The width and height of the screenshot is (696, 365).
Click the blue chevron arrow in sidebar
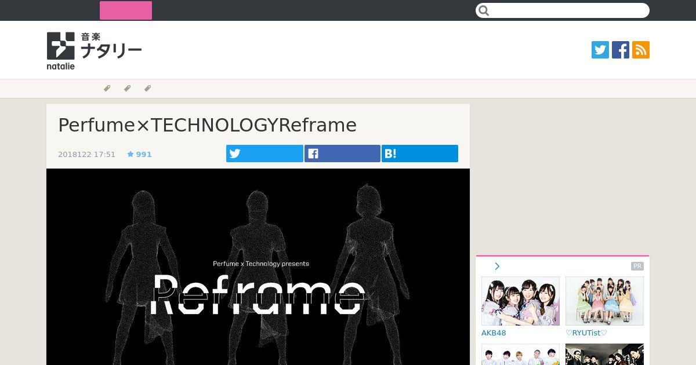pyautogui.click(x=497, y=267)
